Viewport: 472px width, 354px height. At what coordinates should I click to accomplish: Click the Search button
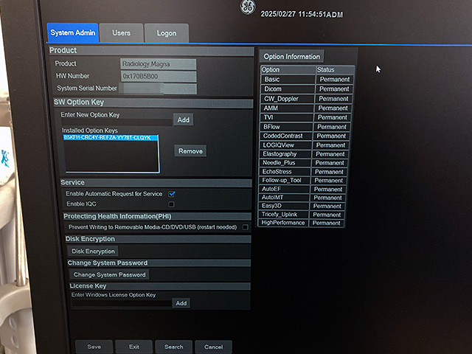[x=174, y=347]
